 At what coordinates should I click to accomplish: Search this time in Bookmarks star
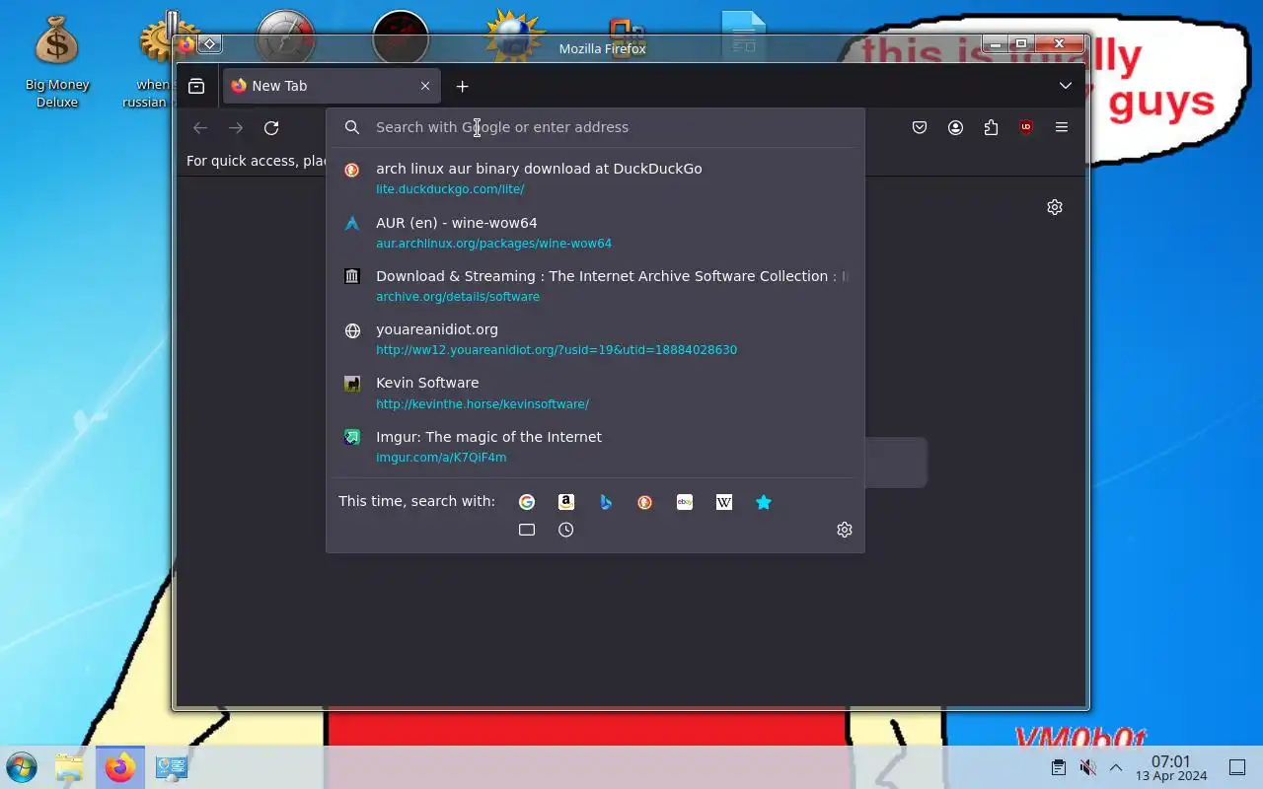(x=764, y=502)
